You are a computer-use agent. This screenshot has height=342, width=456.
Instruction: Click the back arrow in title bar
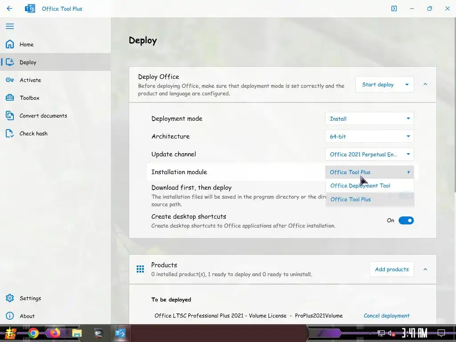9,8
